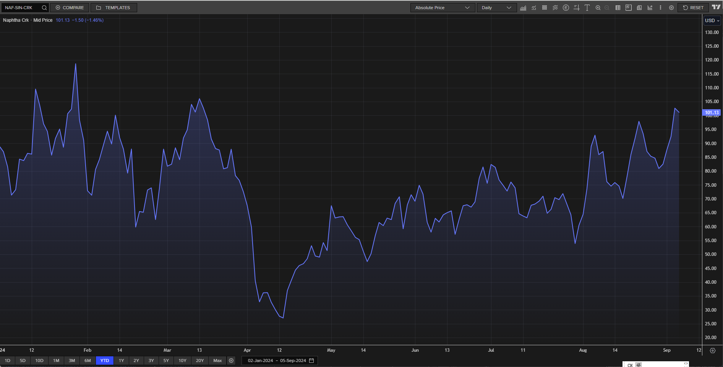Open the TEMPLATES button
723x367 pixels.
113,8
